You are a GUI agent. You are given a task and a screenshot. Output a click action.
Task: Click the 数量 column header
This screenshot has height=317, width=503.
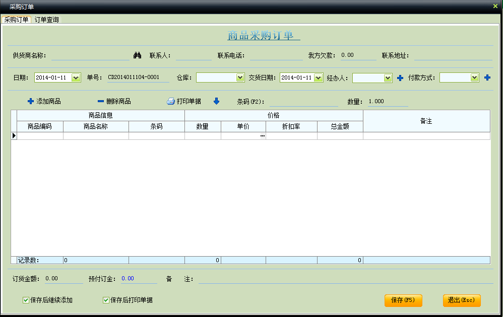pyautogui.click(x=203, y=126)
